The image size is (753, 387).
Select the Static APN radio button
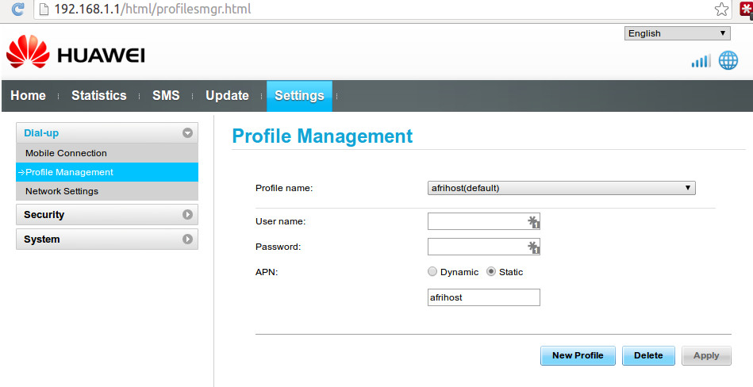pyautogui.click(x=491, y=272)
